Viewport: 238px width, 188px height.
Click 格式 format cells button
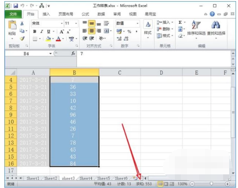(x=165, y=36)
